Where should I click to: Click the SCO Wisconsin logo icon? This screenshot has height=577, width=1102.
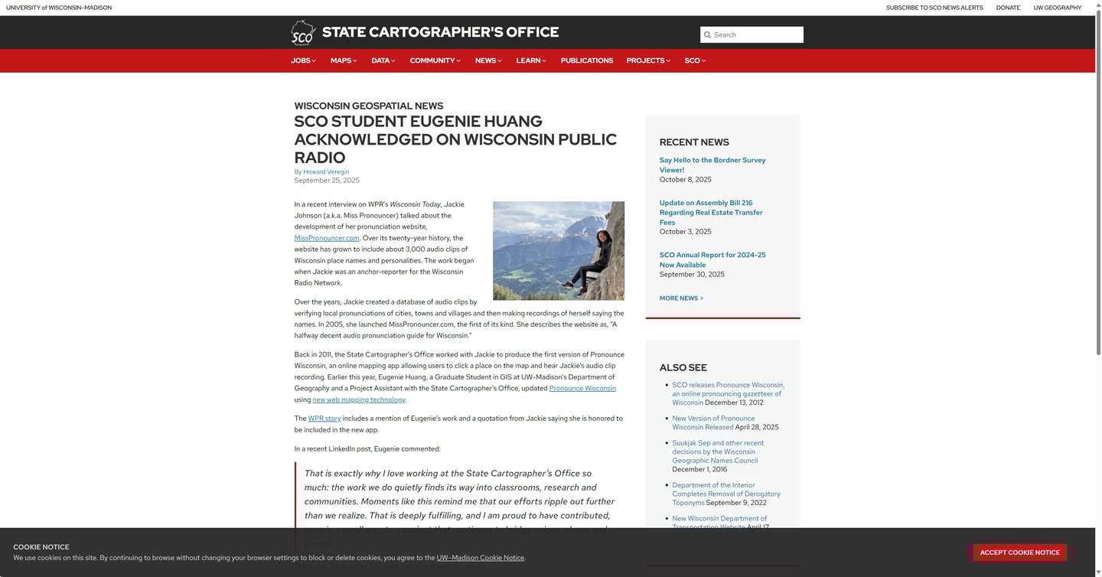point(303,33)
